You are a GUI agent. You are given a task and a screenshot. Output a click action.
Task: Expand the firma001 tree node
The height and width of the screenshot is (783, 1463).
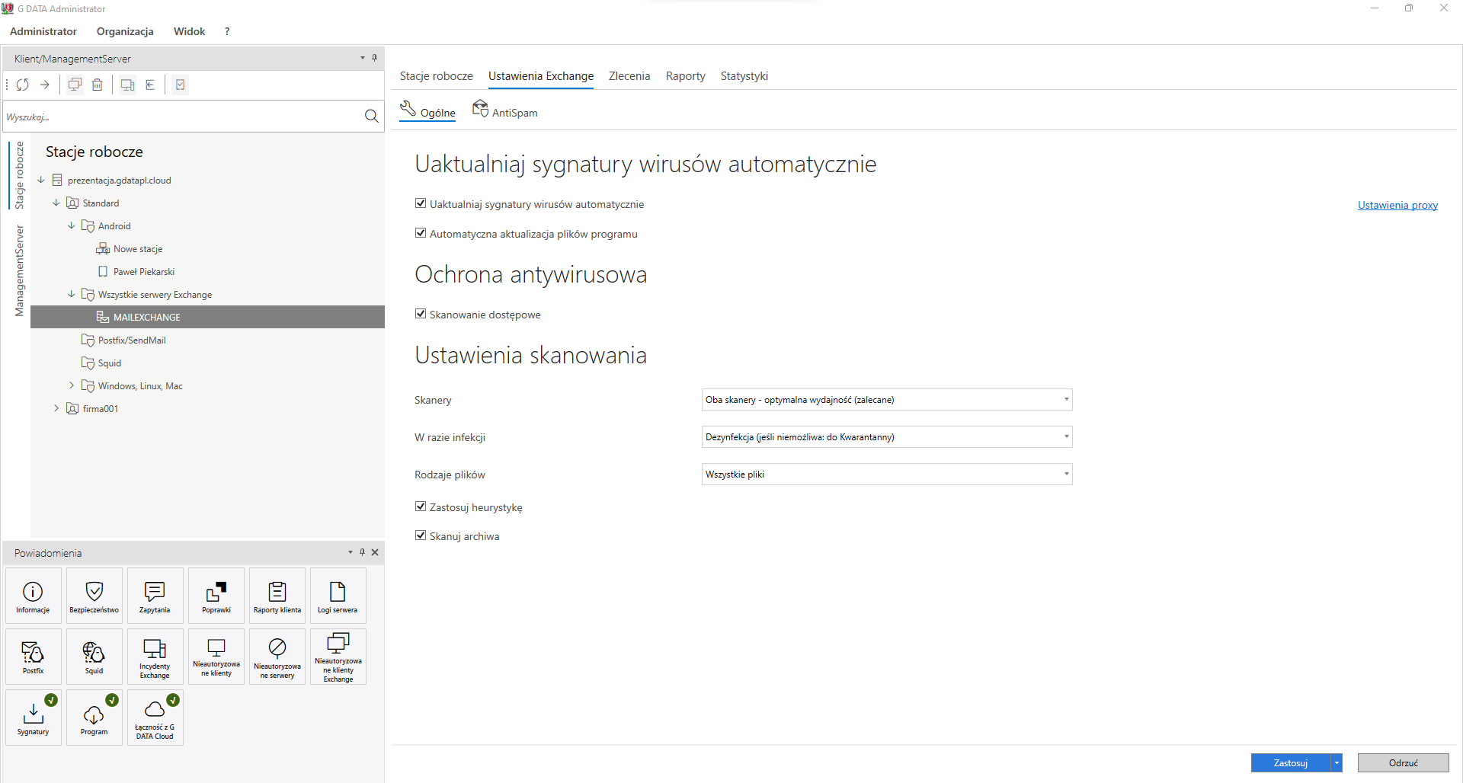click(x=56, y=408)
